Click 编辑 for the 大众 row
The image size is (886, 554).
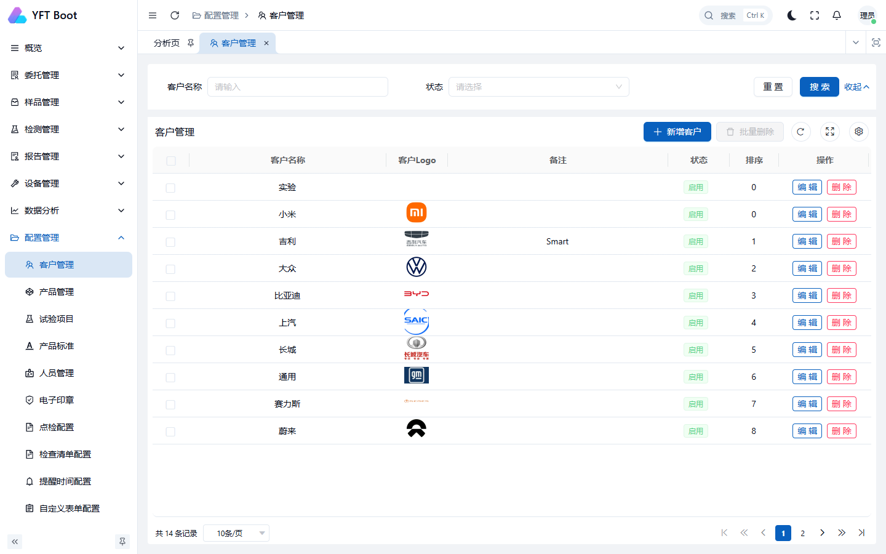[x=807, y=268]
